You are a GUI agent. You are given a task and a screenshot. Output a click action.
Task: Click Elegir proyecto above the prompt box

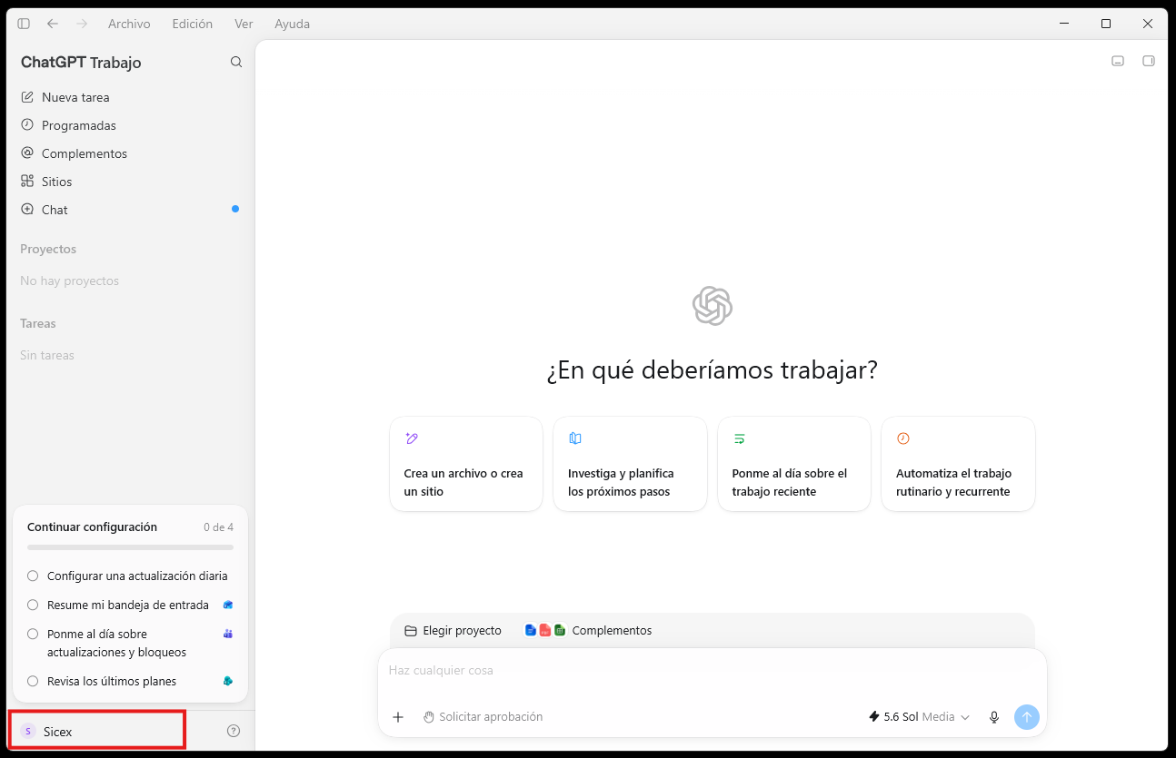(453, 631)
